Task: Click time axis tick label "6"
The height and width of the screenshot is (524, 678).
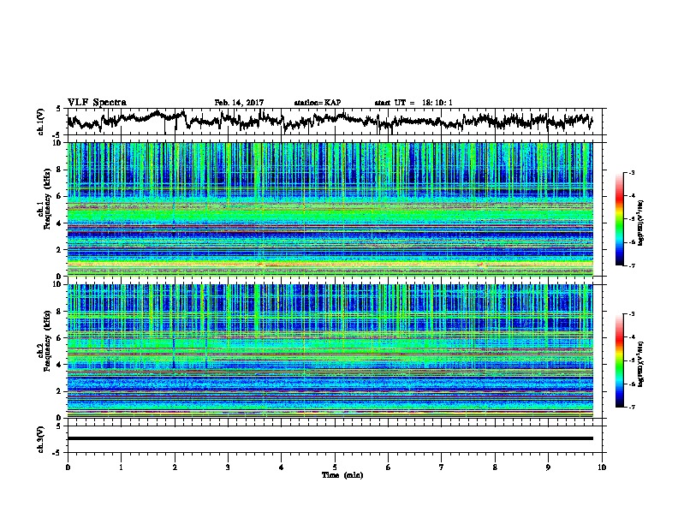Action: (388, 467)
